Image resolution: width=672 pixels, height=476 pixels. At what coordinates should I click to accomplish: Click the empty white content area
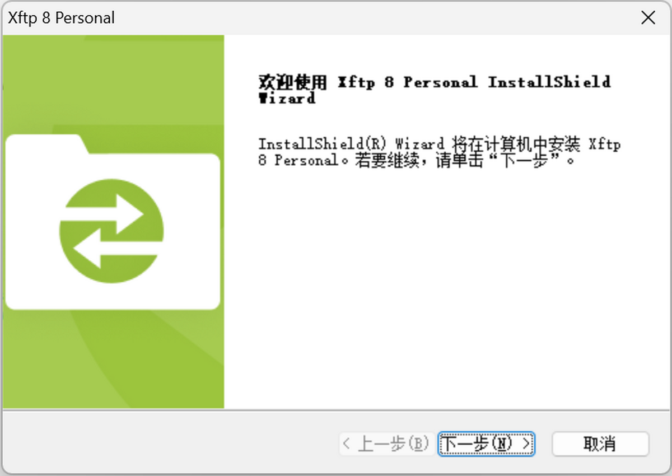point(448,291)
